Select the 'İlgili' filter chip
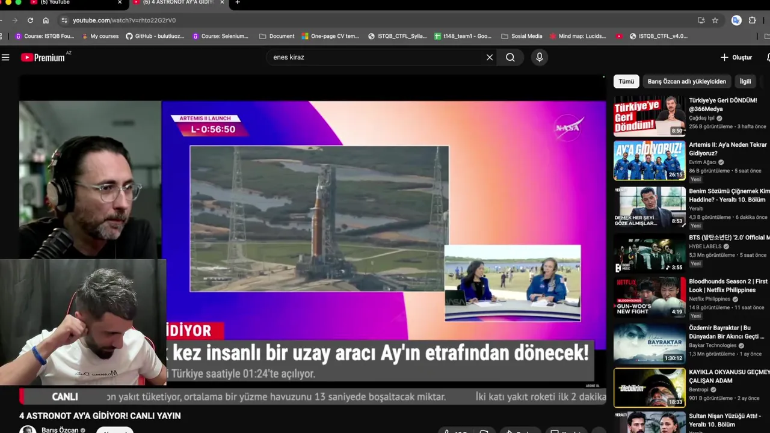 click(x=745, y=81)
